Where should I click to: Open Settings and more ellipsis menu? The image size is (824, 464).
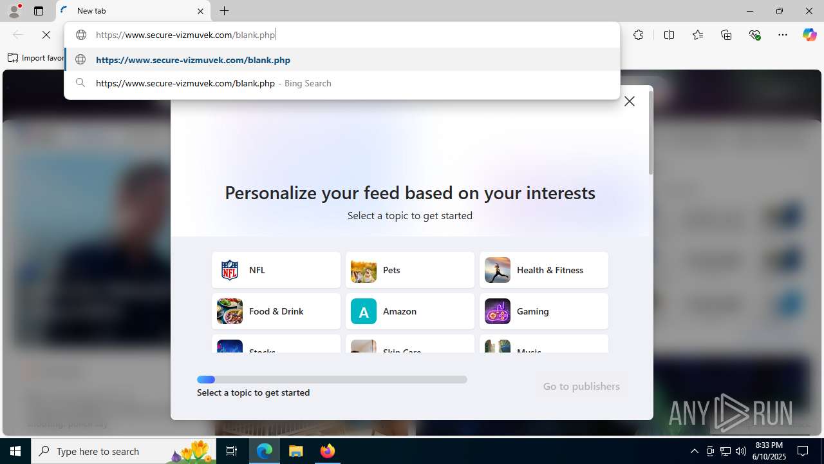[x=783, y=35]
